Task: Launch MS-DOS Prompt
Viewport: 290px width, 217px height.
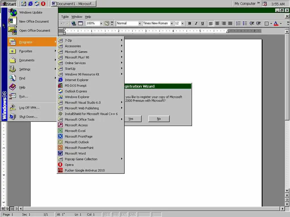Action: pyautogui.click(x=90, y=86)
